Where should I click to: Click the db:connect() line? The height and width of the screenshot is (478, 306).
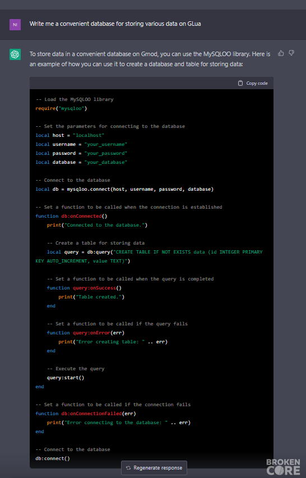[x=53, y=458]
